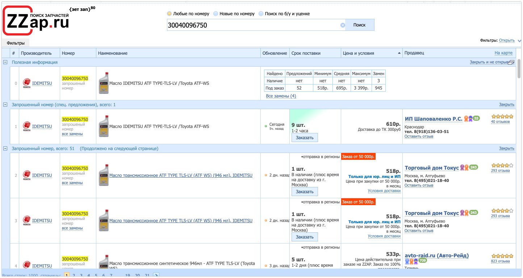Go to page 4

[88, 275]
